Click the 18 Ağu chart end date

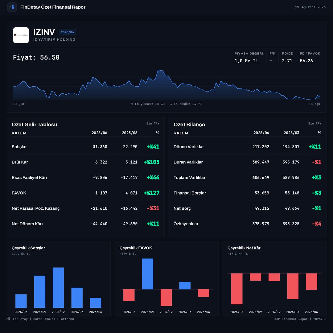pos(314,104)
